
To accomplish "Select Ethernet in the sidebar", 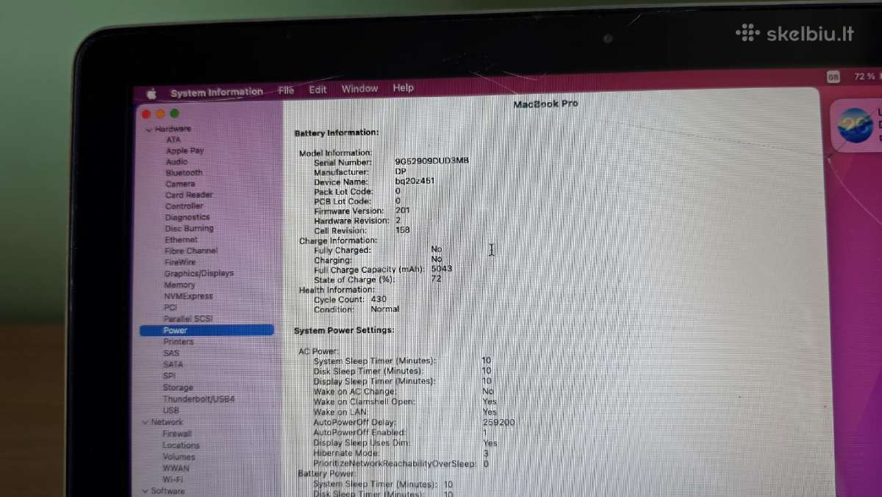I will [x=181, y=240].
